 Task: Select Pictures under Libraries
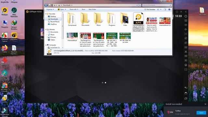point(53,37)
